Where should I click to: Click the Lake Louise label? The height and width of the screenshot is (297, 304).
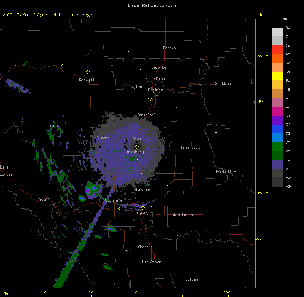[6, 171]
